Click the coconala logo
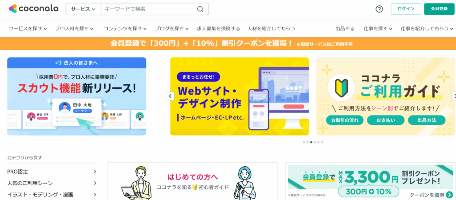456x200 pixels. tap(33, 9)
